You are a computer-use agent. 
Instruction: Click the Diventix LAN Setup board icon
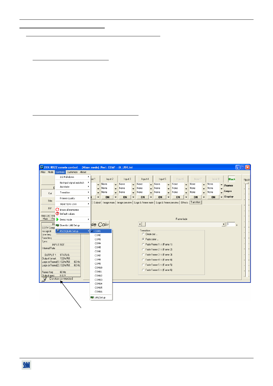tap(57, 225)
